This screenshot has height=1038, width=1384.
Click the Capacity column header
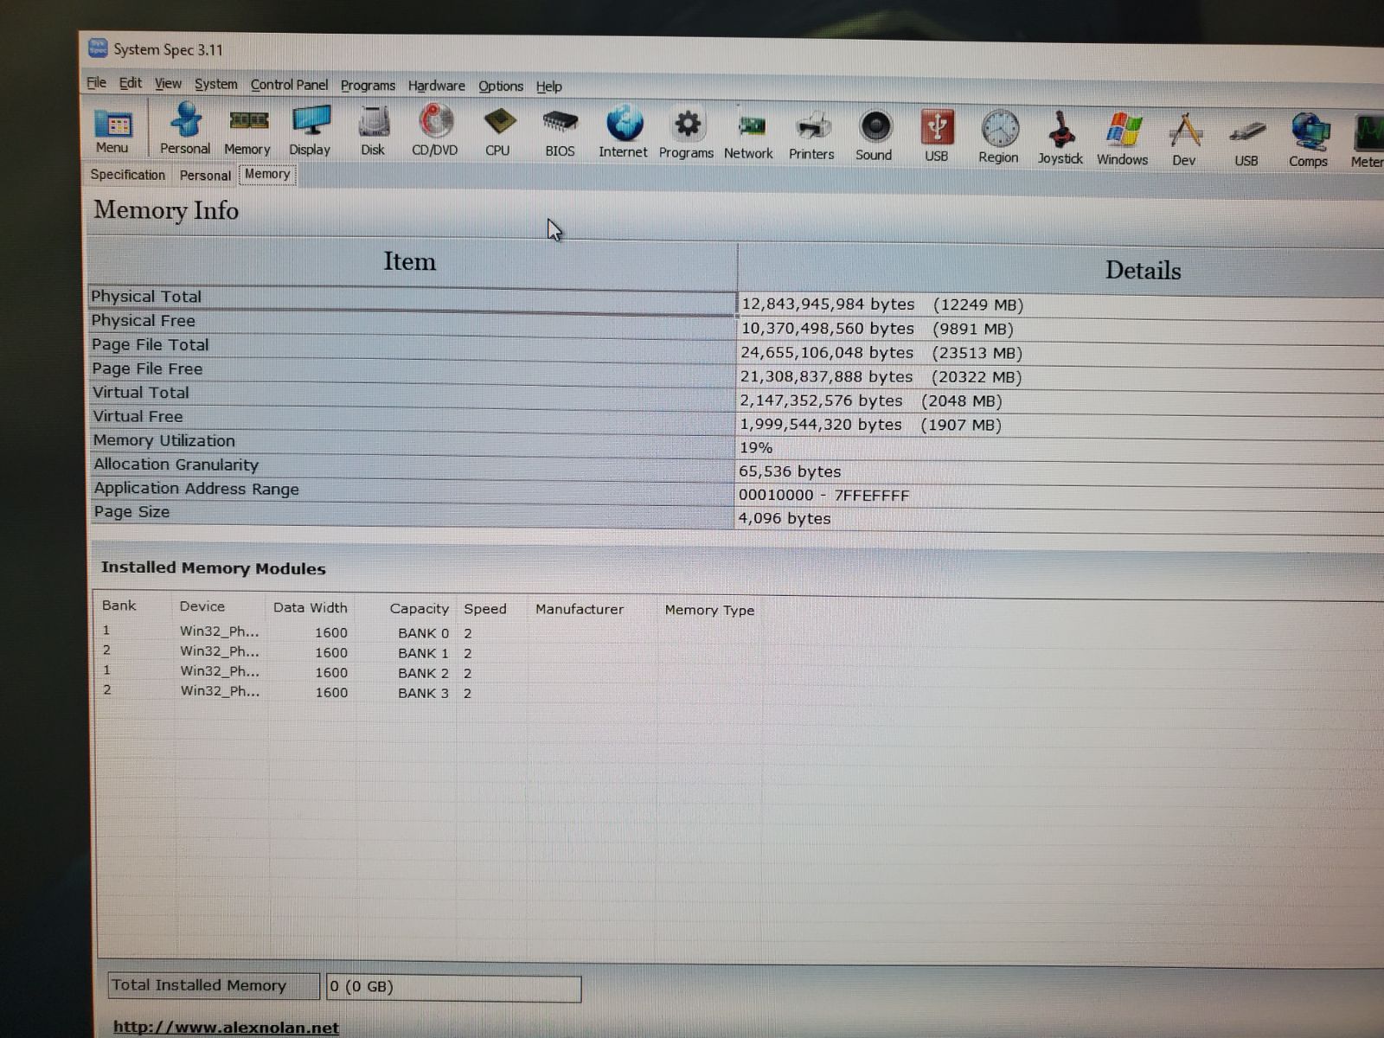pos(420,609)
